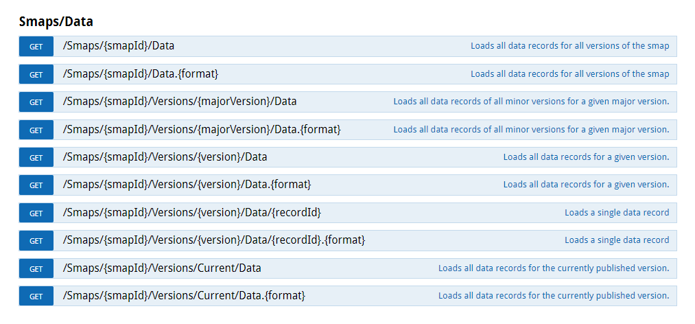Image resolution: width=695 pixels, height=324 pixels.
Task: Open /Smaps/{smapId}/Versions/Current/Data path link
Action: [x=162, y=268]
